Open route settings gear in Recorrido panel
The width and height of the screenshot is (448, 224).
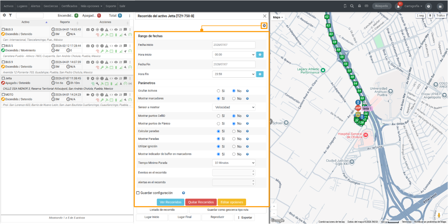264,26
